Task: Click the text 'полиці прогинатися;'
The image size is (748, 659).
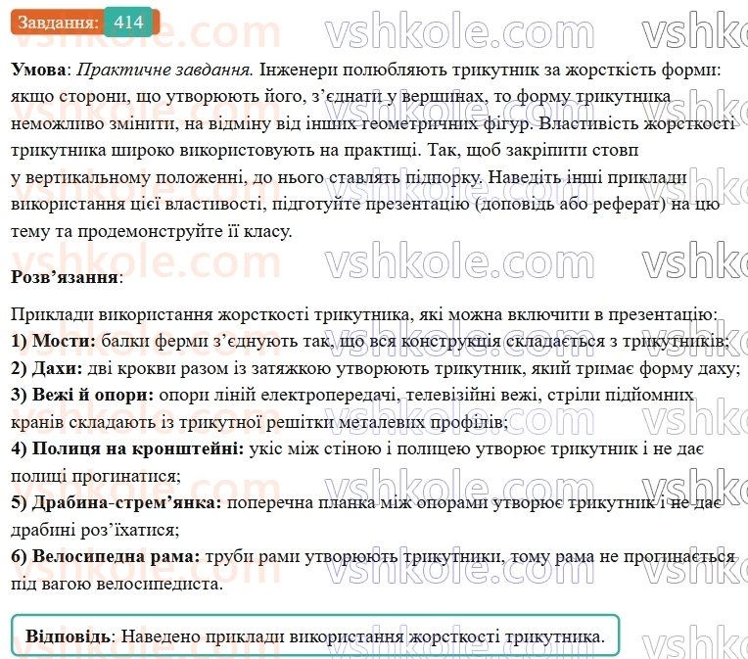Action: point(96,476)
